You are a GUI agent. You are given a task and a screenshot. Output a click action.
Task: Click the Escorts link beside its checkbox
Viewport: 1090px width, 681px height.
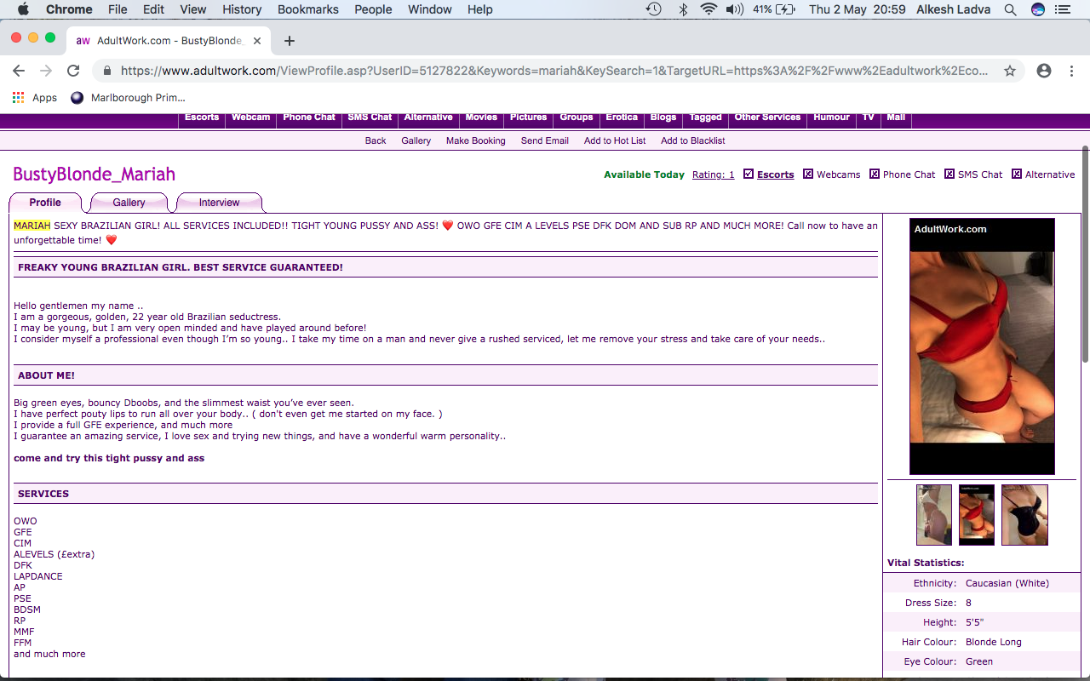pyautogui.click(x=776, y=175)
